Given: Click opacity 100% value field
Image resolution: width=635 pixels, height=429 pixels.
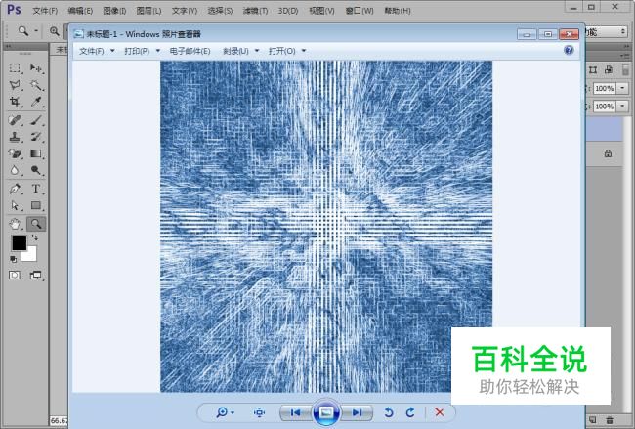Looking at the screenshot, I should 604,88.
